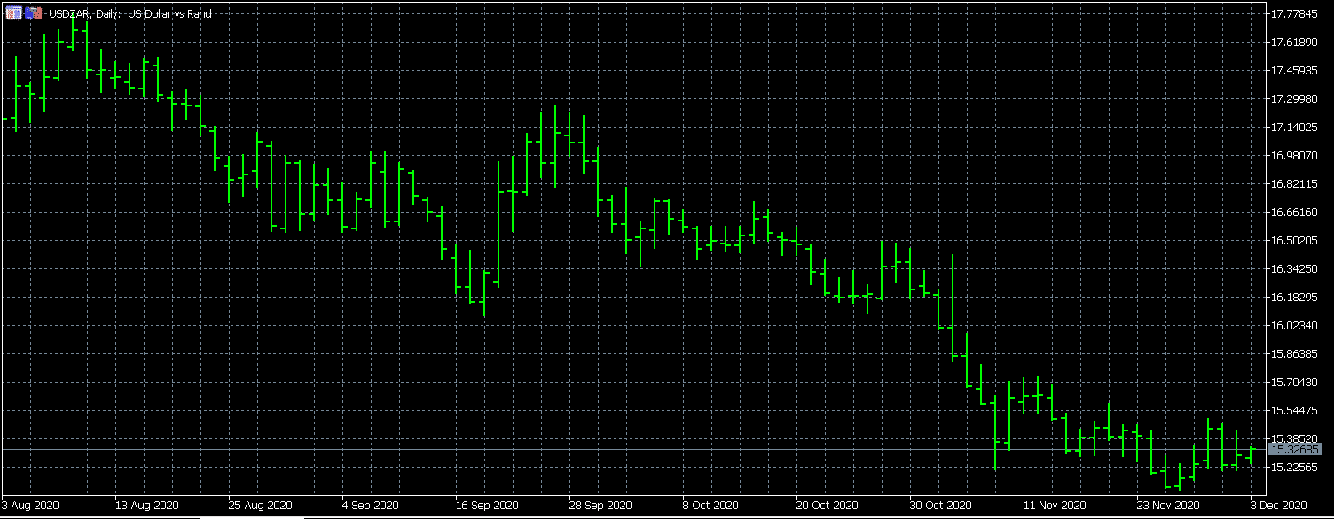Click the 16.50205 price label
Image resolution: width=1334 pixels, height=519 pixels.
[1293, 240]
